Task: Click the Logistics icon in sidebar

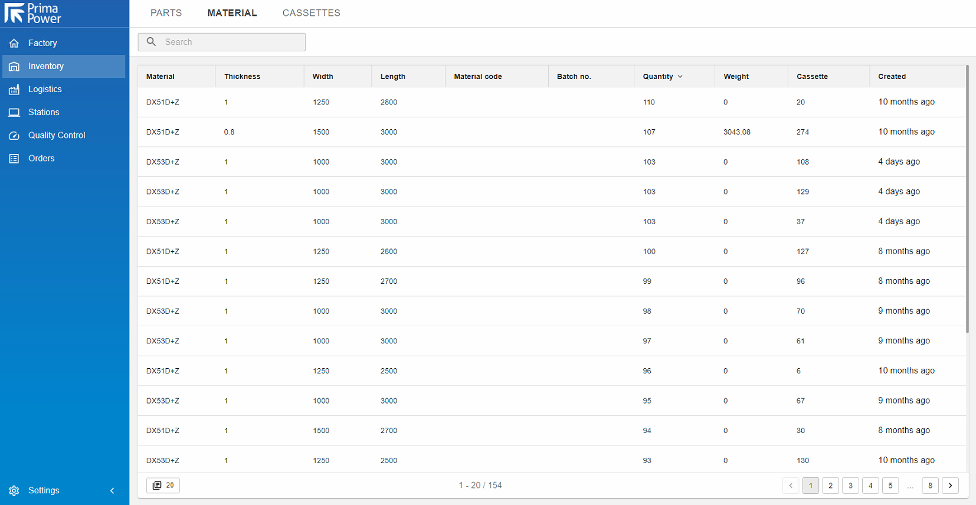Action: click(x=14, y=90)
